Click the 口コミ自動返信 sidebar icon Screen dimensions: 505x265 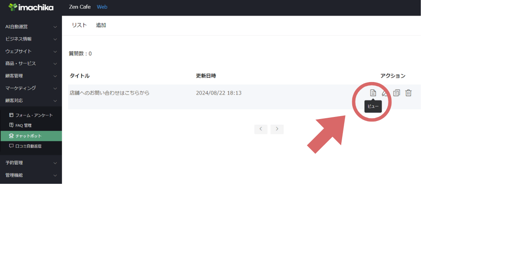click(11, 146)
